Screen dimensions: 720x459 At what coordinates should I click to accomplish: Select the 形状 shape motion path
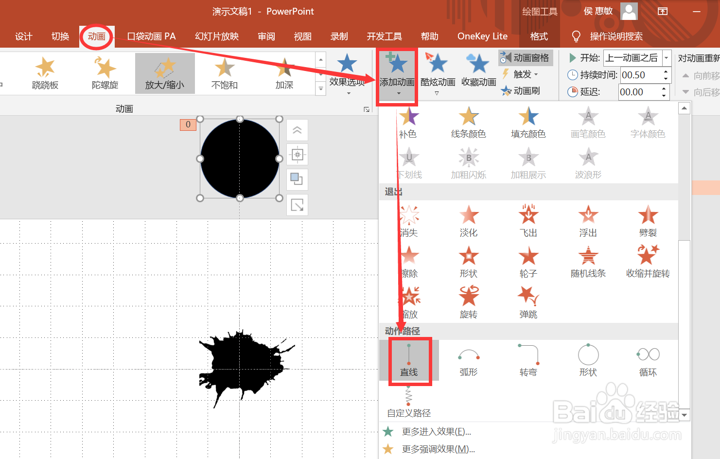pyautogui.click(x=588, y=360)
